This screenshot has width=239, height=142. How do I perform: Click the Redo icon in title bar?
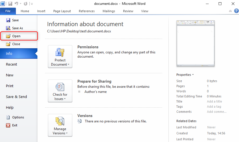tap(26, 4)
